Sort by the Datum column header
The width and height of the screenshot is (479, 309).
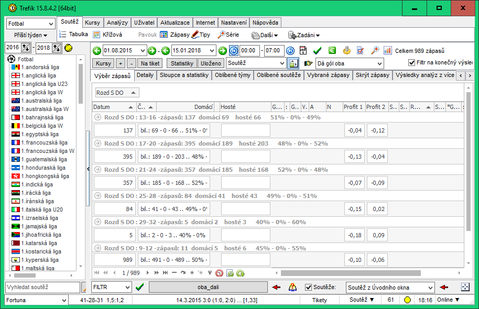pyautogui.click(x=113, y=107)
